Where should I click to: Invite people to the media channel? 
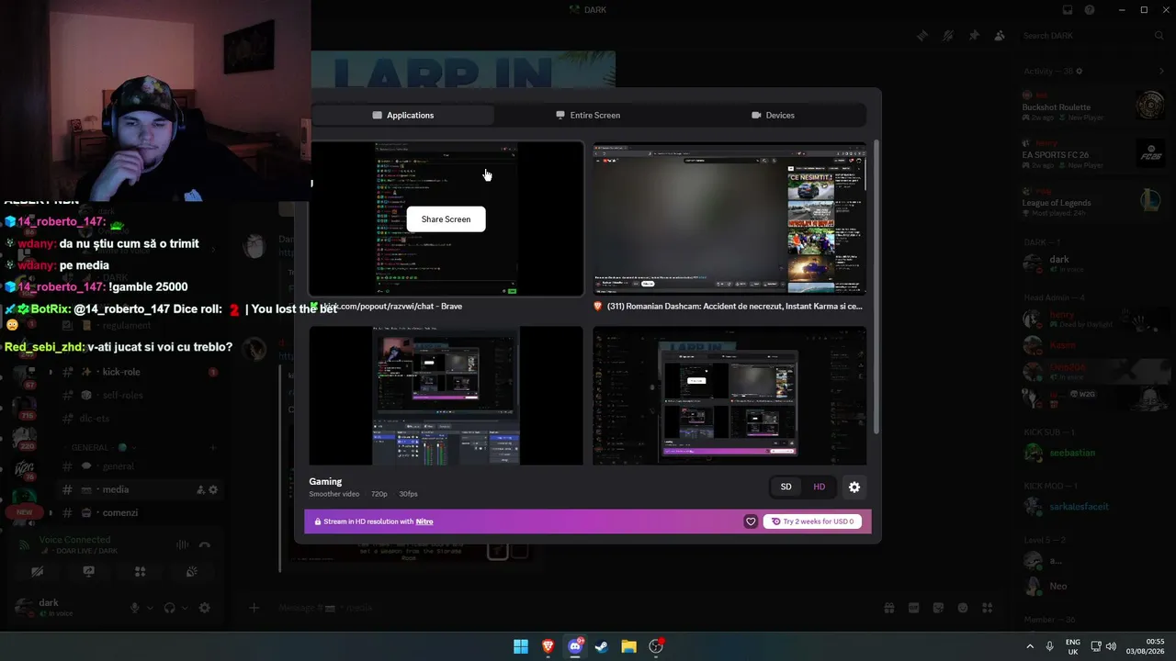(200, 490)
